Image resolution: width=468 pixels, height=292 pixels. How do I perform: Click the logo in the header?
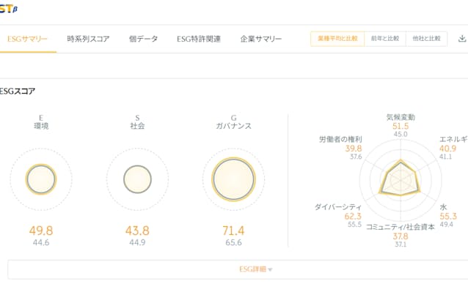tap(8, 9)
